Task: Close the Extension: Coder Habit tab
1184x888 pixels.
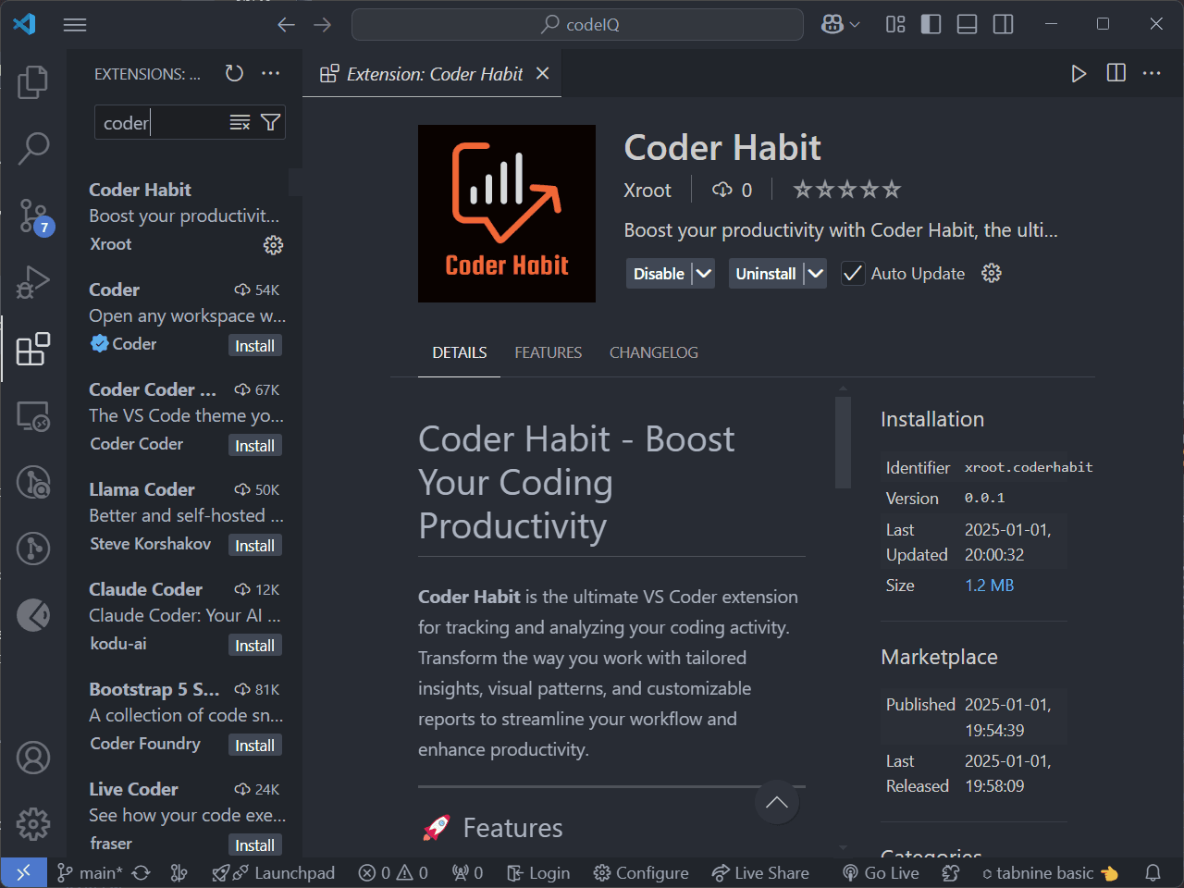Action: click(x=543, y=73)
